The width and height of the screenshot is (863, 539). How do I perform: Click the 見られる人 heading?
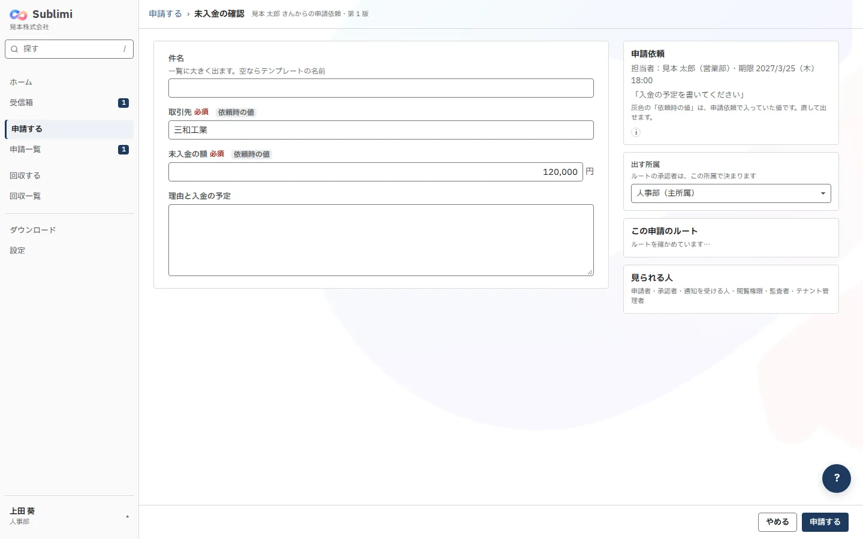tap(652, 278)
